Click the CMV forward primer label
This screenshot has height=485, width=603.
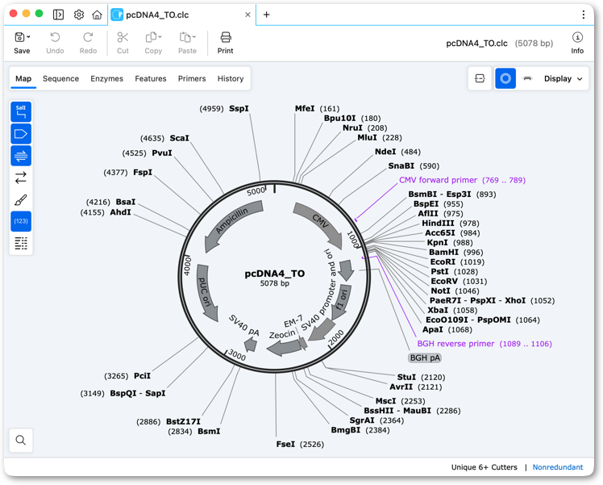click(x=462, y=180)
